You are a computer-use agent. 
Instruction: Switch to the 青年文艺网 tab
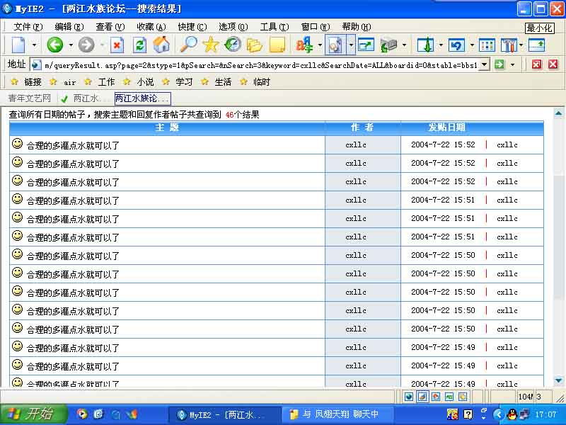29,98
